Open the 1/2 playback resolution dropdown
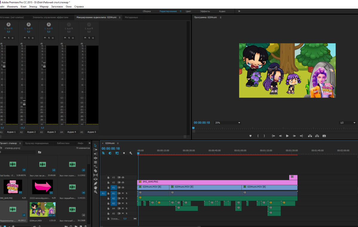The image size is (358, 227). [348, 123]
